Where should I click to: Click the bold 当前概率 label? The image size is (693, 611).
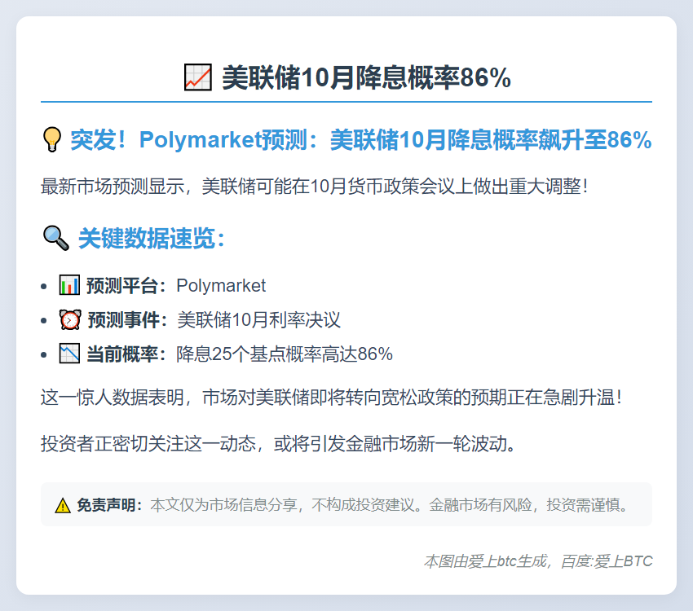pos(126,354)
